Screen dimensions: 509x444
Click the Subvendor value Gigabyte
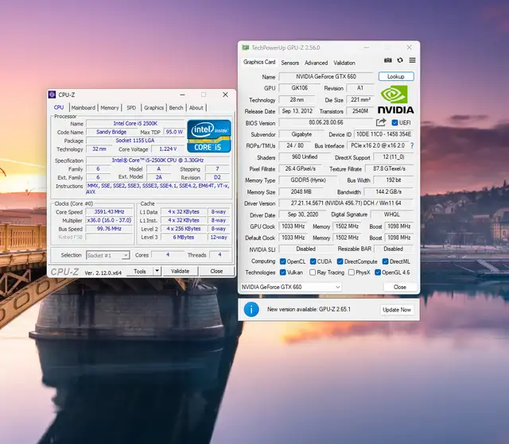point(301,134)
